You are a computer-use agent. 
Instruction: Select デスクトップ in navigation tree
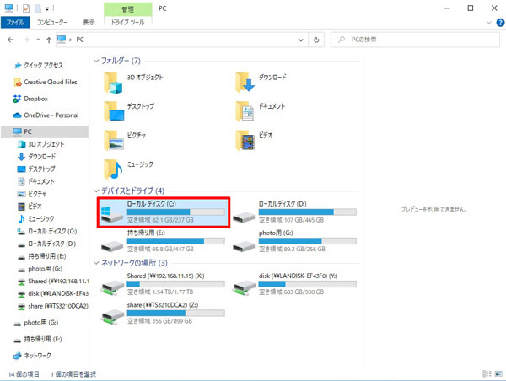coord(36,169)
